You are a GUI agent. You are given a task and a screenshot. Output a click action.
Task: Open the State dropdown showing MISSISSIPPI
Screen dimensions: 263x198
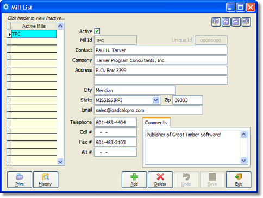pyautogui.click(x=156, y=100)
